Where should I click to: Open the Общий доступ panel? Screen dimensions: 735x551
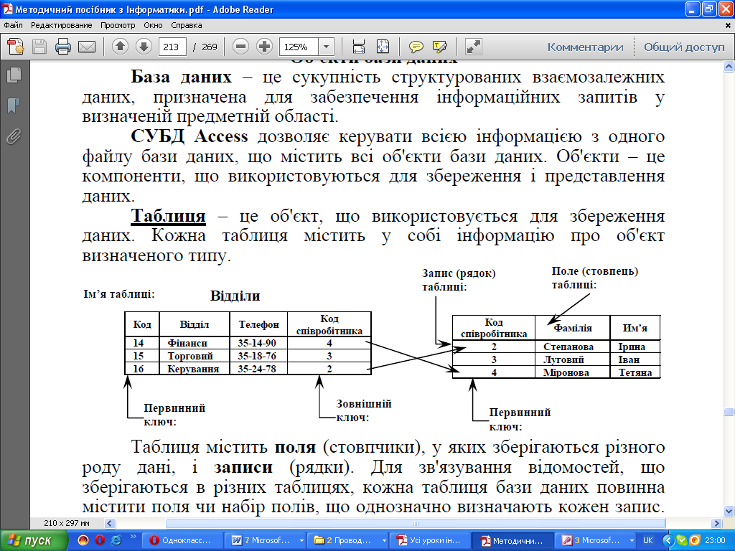(x=684, y=47)
